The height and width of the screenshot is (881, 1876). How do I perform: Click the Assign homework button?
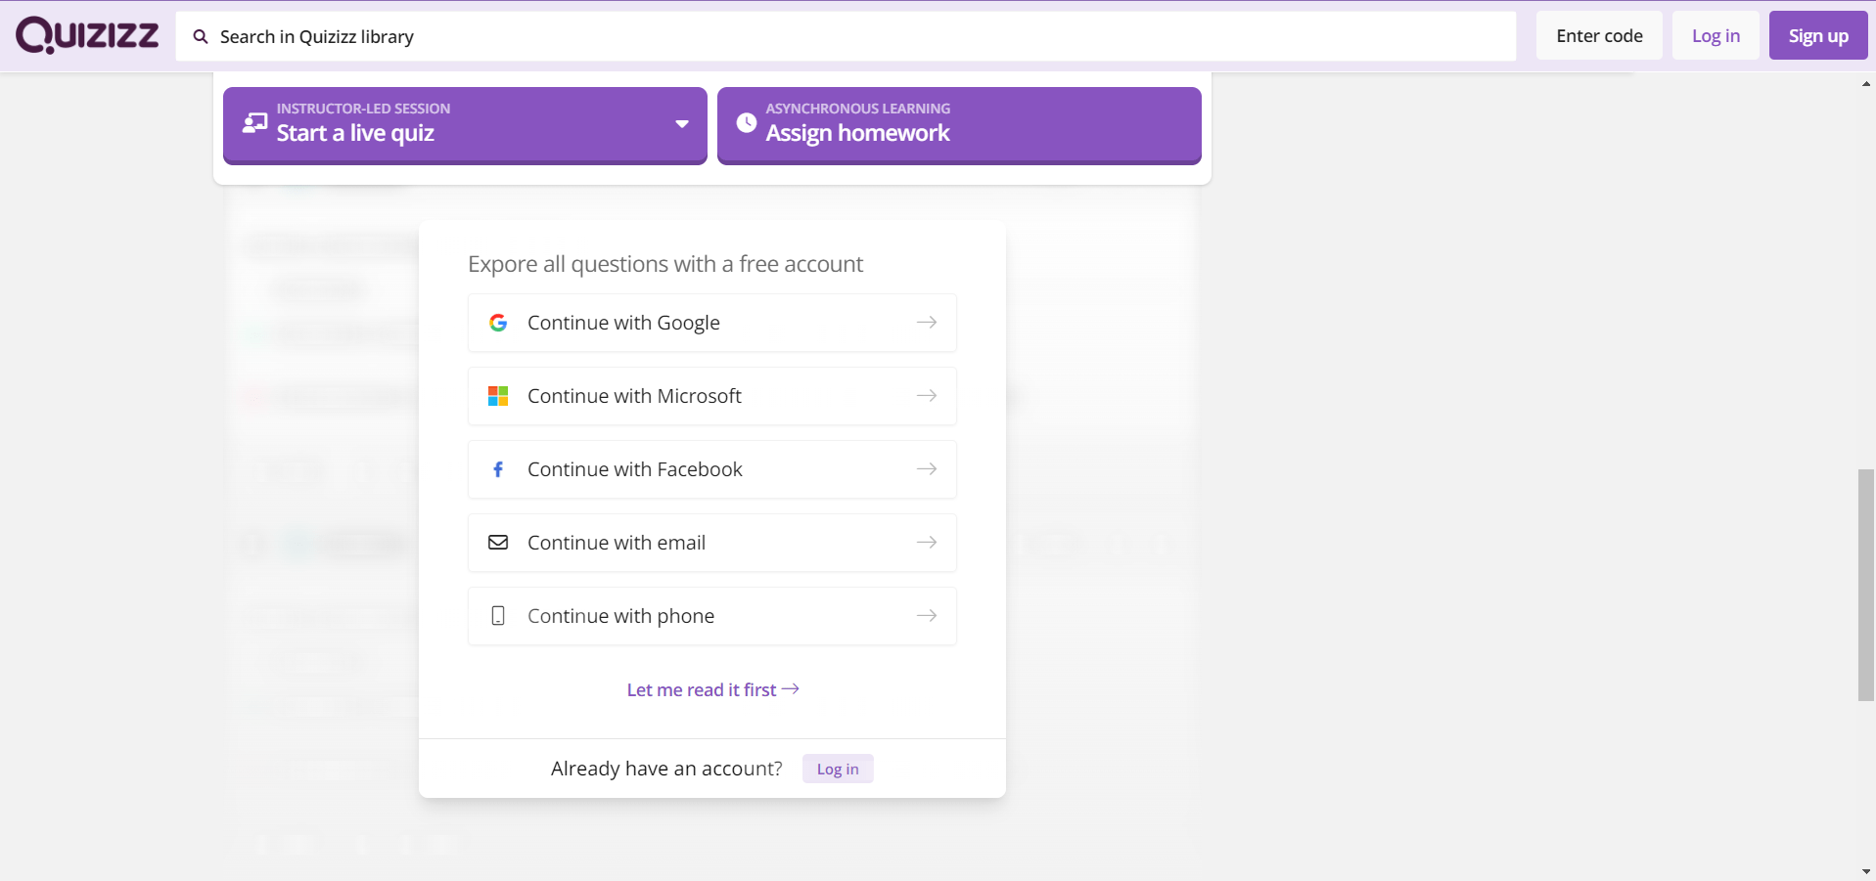click(959, 125)
